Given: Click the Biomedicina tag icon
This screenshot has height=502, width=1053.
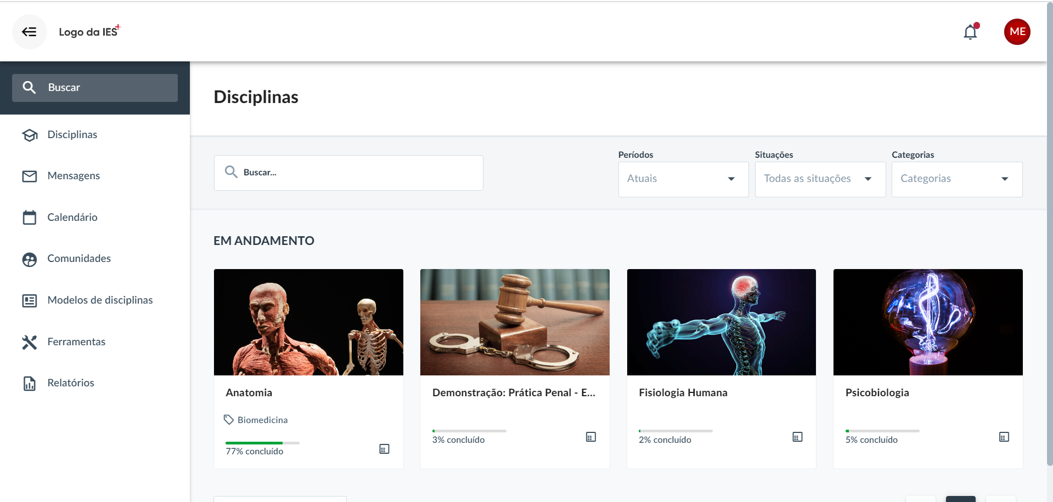Looking at the screenshot, I should [x=229, y=420].
